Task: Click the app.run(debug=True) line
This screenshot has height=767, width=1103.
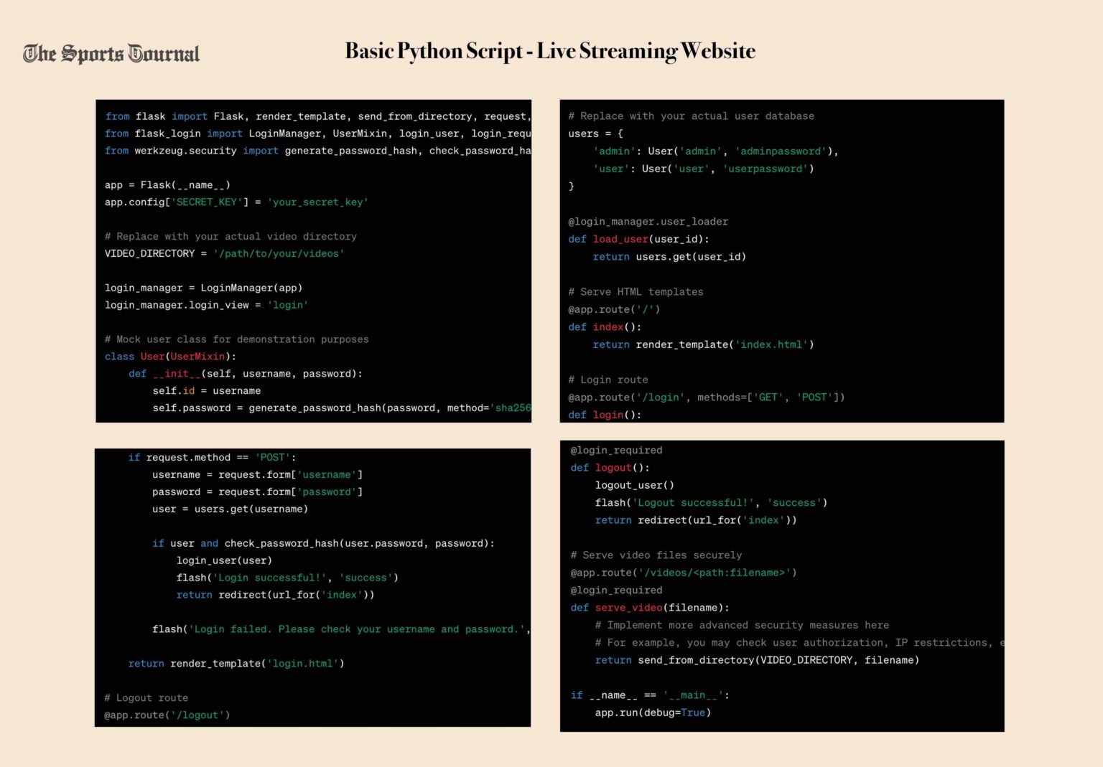Action: tap(653, 713)
